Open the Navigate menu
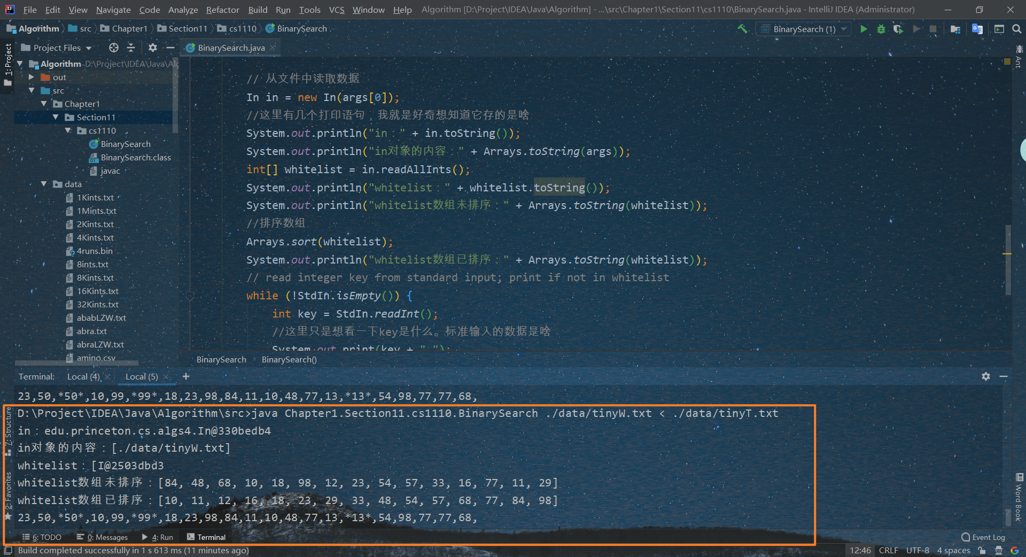Image resolution: width=1026 pixels, height=557 pixels. pyautogui.click(x=113, y=10)
